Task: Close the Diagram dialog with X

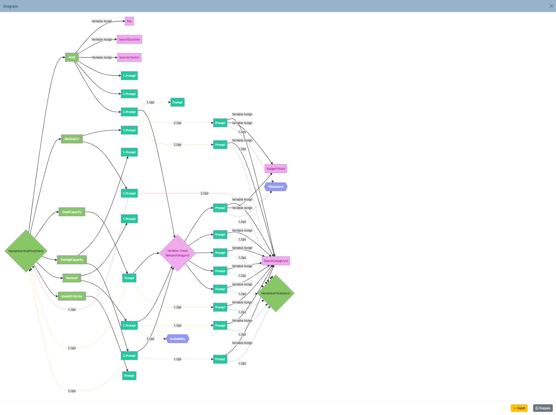Action: (x=551, y=6)
